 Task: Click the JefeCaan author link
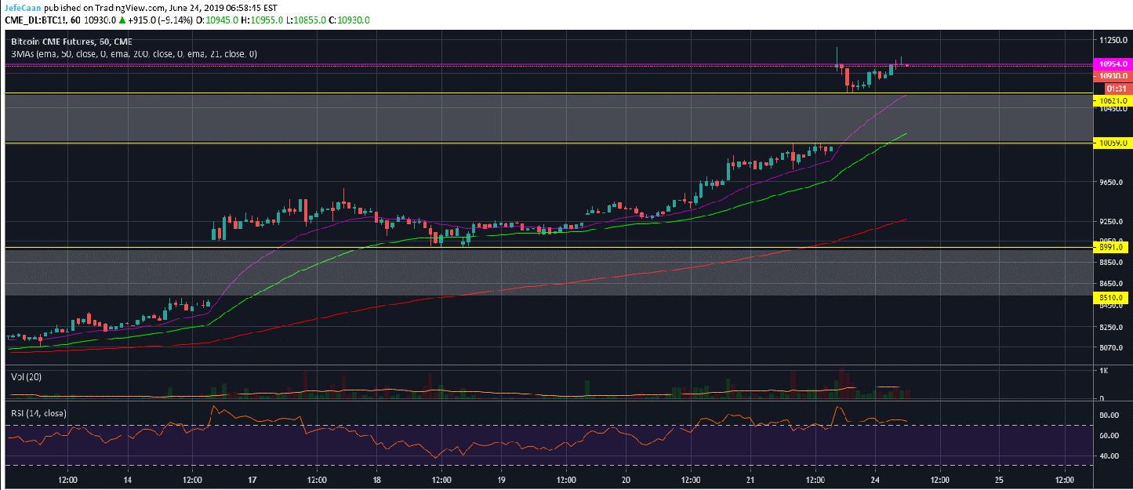(21, 6)
